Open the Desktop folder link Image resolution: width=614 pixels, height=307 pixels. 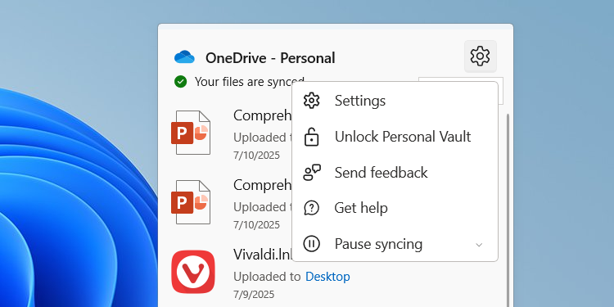pyautogui.click(x=327, y=277)
